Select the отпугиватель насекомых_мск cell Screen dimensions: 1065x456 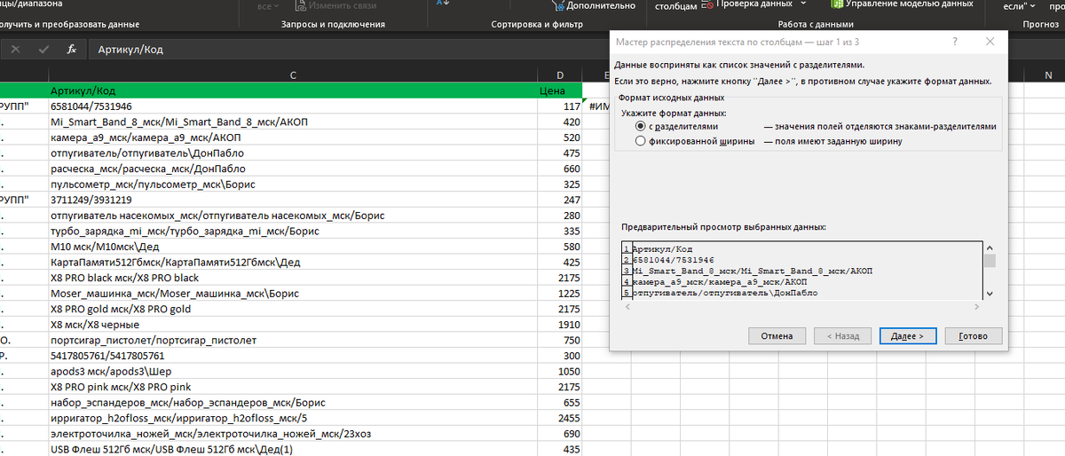point(293,216)
